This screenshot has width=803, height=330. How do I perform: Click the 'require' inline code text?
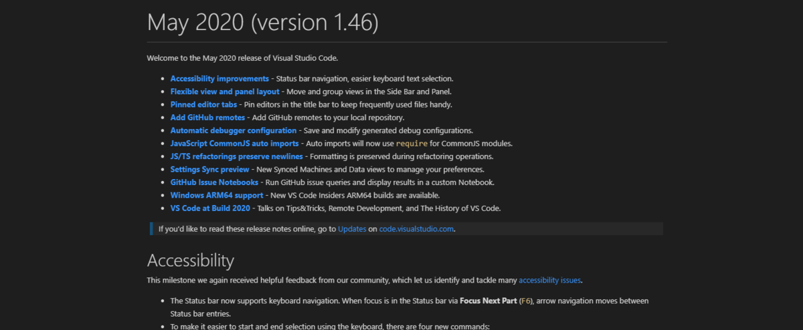pos(412,144)
